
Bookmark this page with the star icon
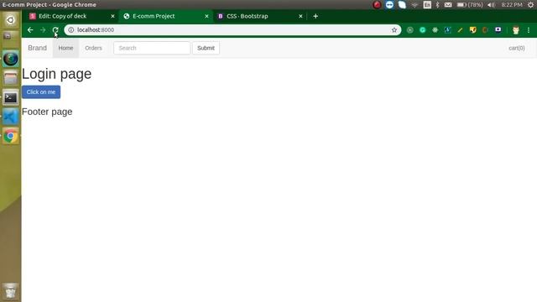coord(394,30)
